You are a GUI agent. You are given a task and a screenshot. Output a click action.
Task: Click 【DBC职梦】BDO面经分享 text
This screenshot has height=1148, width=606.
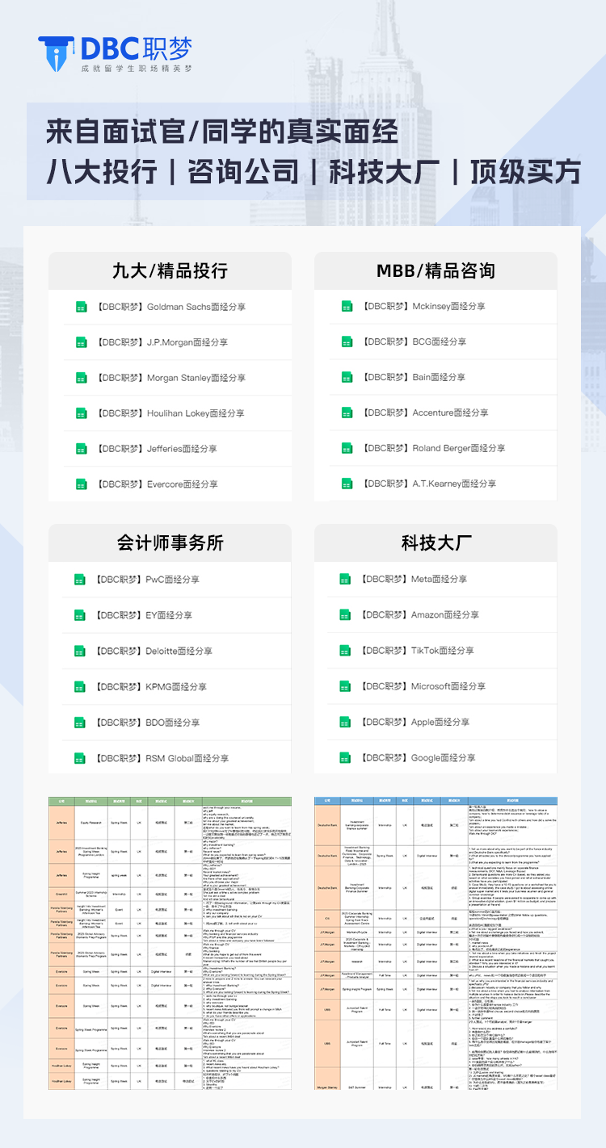(146, 723)
